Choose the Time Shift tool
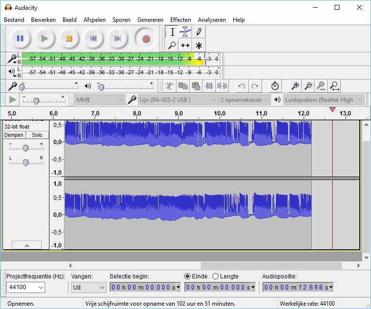The height and width of the screenshot is (309, 371). [x=185, y=45]
